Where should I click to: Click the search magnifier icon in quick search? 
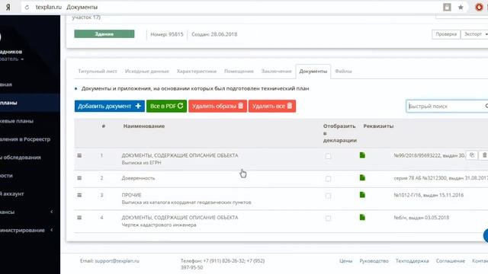486,106
